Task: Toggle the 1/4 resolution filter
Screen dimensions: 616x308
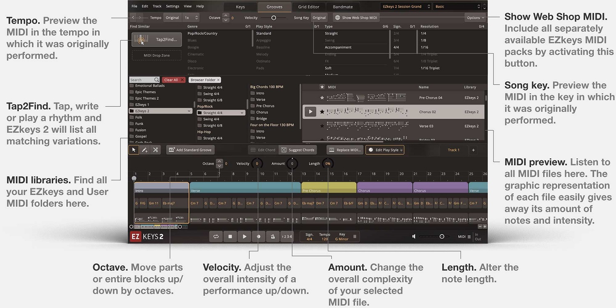Action: [x=423, y=33]
